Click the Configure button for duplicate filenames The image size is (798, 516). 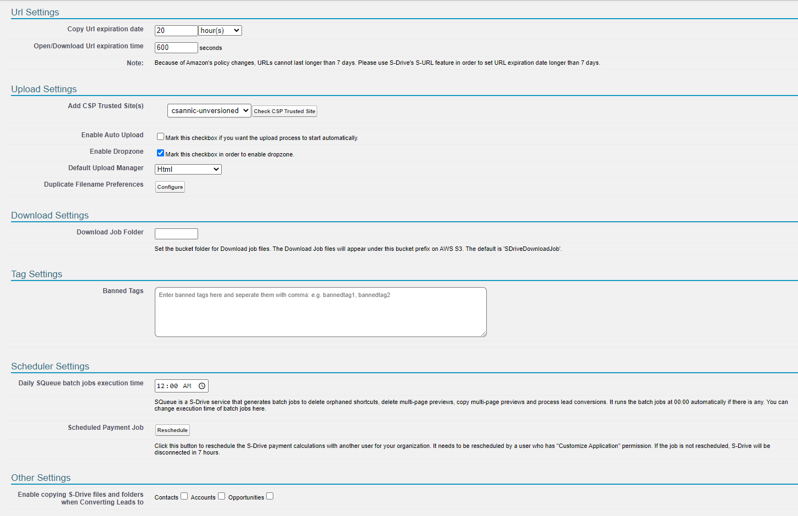coord(170,187)
